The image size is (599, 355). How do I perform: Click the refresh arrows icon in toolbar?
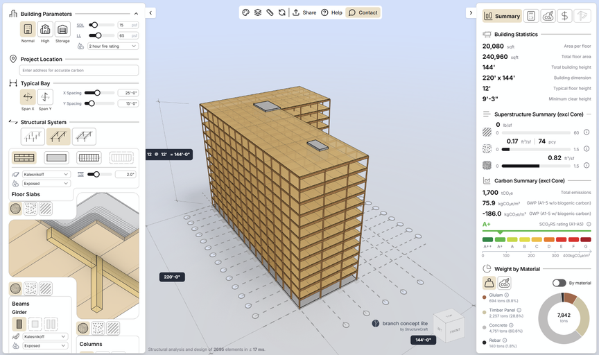tap(281, 12)
